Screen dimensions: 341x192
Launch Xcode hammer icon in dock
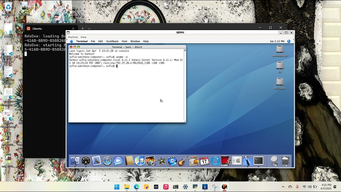247,161
